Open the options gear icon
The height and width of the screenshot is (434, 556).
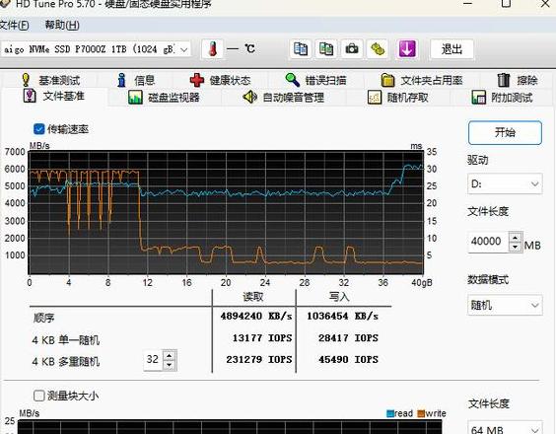click(378, 48)
